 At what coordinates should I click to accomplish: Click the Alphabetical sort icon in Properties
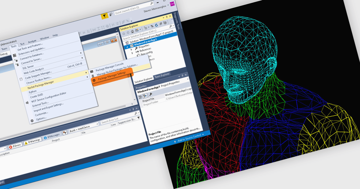[x=145, y=95]
